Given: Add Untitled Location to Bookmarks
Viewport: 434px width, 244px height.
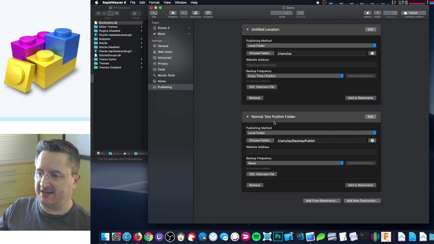Looking at the screenshot, I should pos(360,98).
